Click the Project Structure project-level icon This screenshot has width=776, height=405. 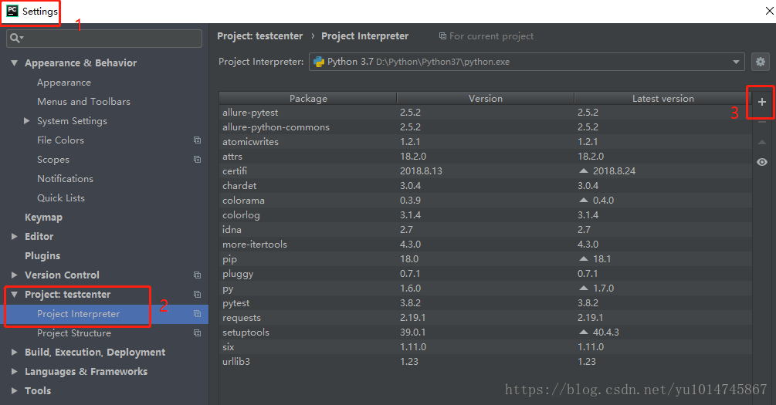197,332
